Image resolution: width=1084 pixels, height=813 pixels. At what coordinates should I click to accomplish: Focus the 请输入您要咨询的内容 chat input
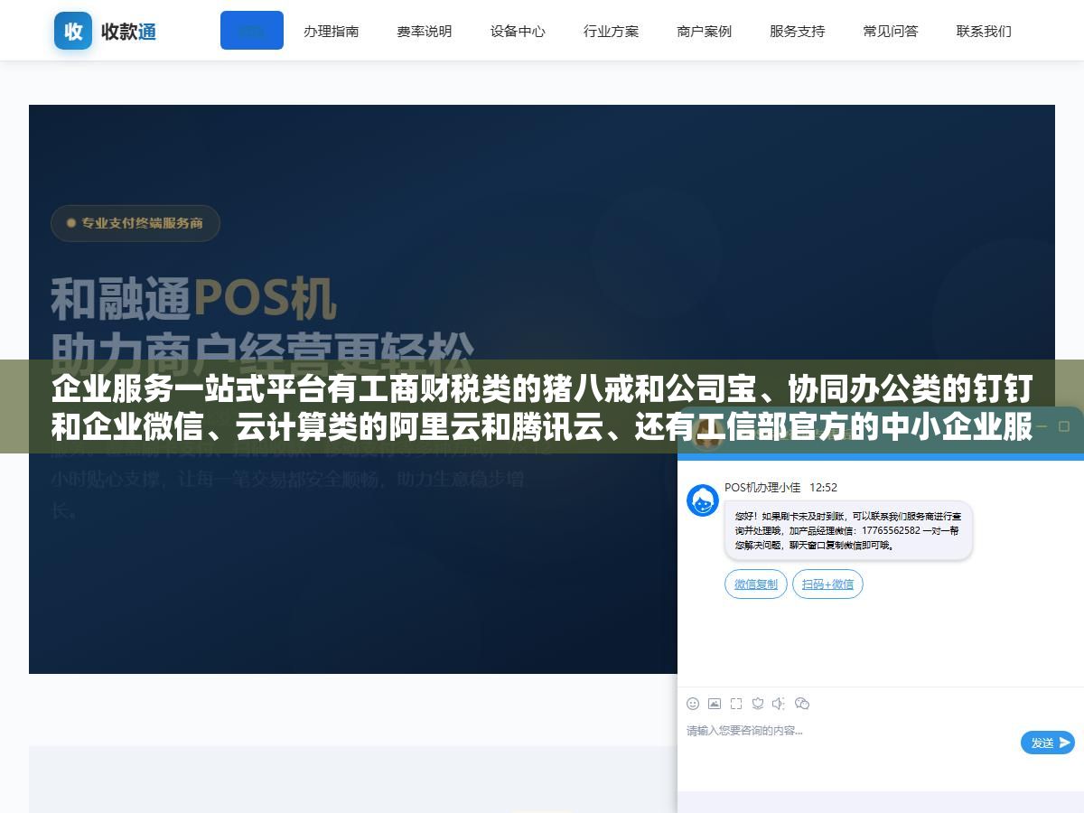tap(849, 741)
